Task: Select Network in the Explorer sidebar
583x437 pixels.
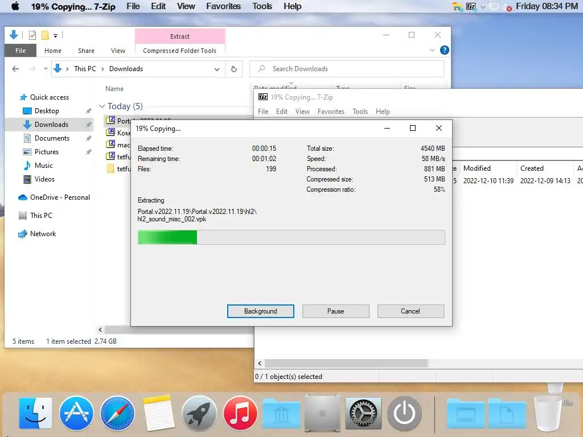Action: coord(43,234)
